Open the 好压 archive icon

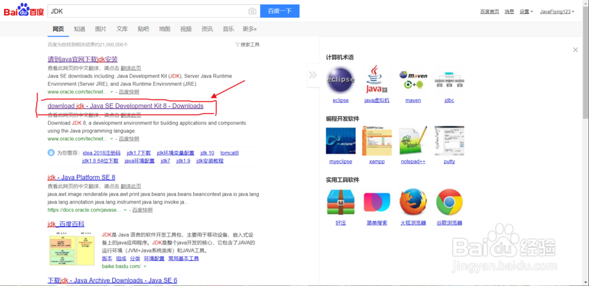coord(340,202)
